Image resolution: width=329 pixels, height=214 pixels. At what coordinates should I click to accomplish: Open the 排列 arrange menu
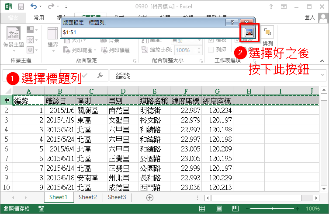coord(267,36)
